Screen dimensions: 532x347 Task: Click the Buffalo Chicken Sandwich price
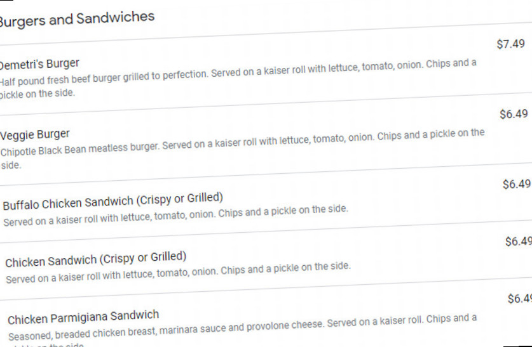coord(517,184)
